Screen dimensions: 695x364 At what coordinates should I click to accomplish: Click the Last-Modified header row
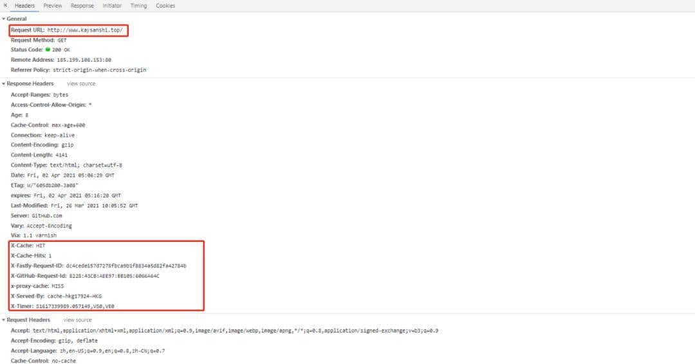75,206
